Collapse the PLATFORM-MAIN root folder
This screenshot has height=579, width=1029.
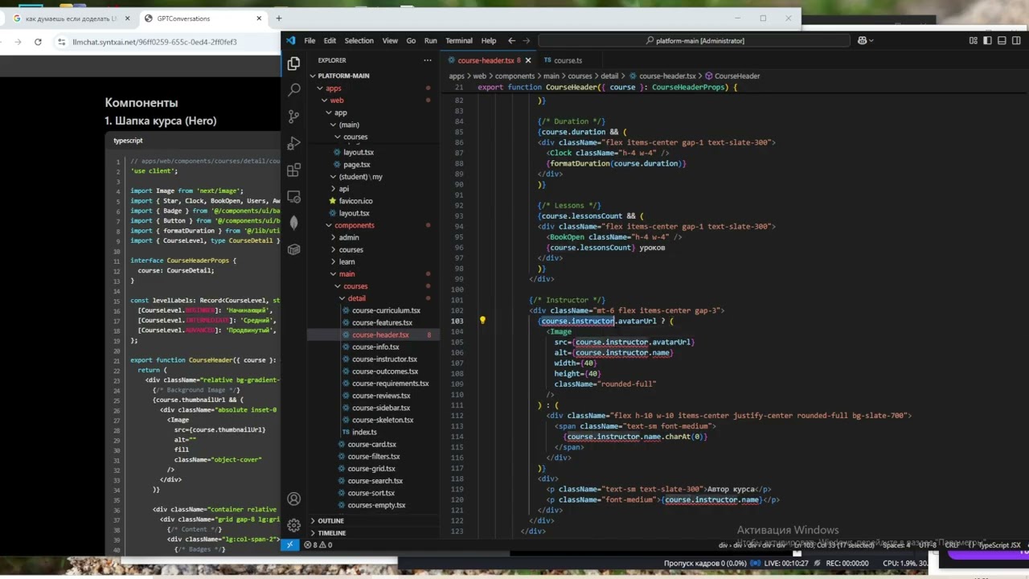click(x=344, y=76)
